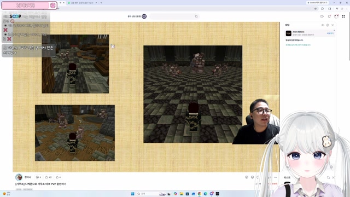The width and height of the screenshot is (350, 197).
Task: Open the round badge beside search bar
Action: click(144, 16)
